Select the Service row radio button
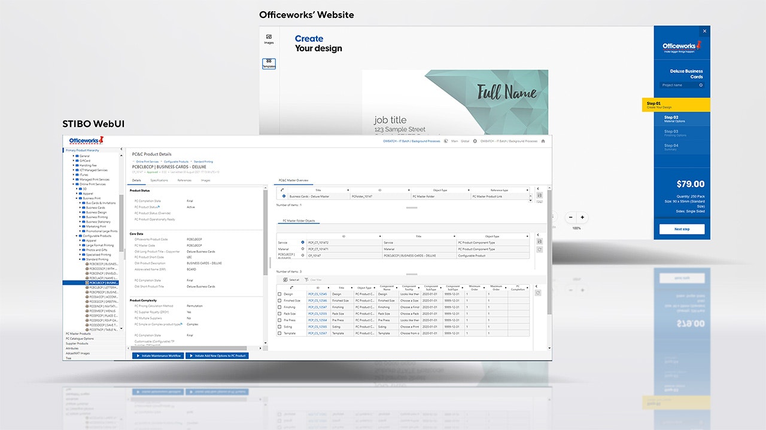This screenshot has width=766, height=430. click(x=303, y=242)
